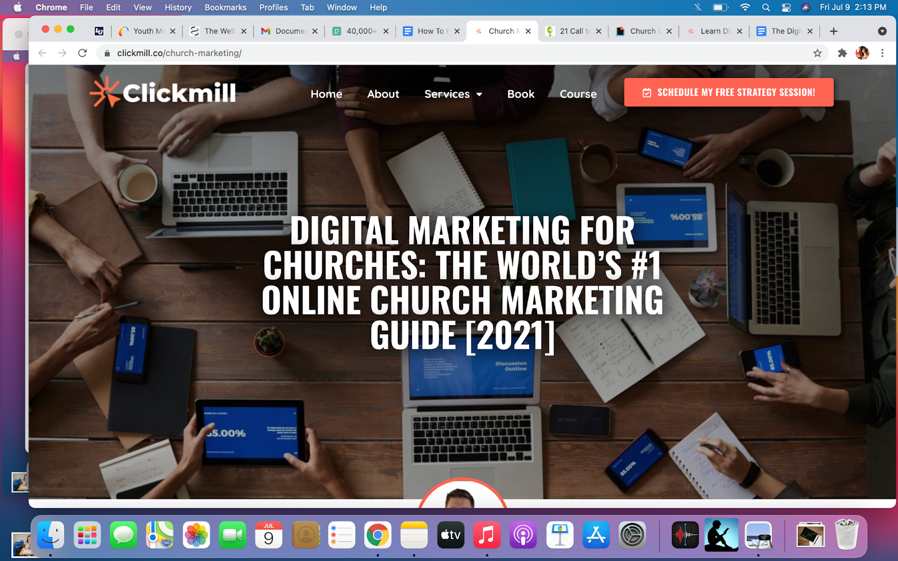Reload the Clickmill page
Image resolution: width=898 pixels, height=561 pixels.
(x=83, y=53)
